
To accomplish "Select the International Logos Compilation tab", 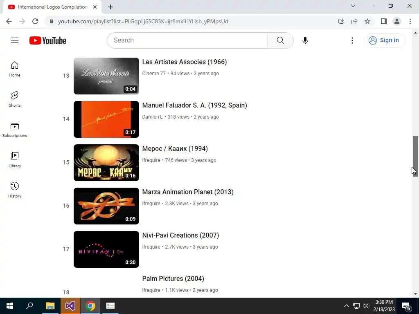I will click(x=52, y=7).
